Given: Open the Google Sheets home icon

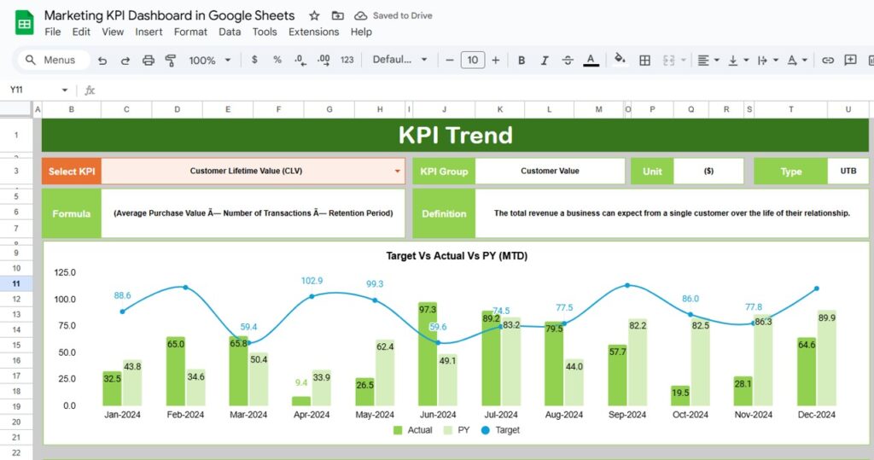Looking at the screenshot, I should 24,23.
